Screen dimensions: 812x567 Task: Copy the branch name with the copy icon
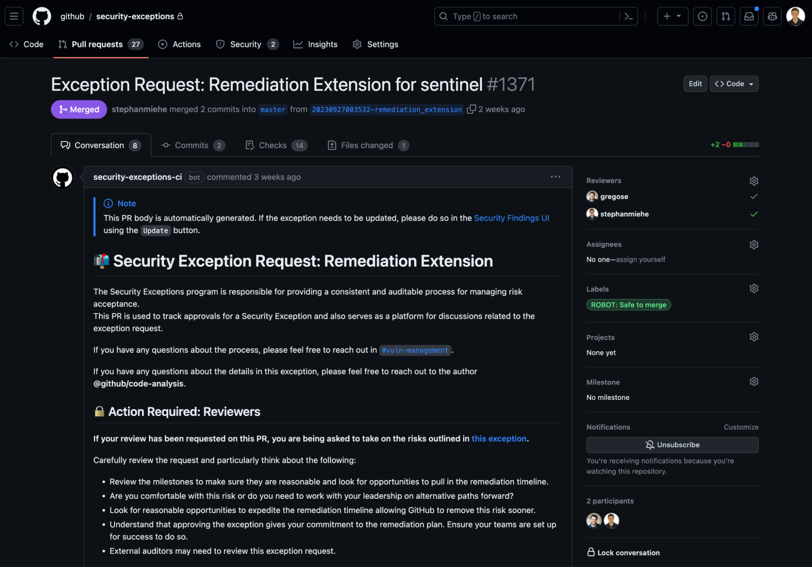(x=472, y=109)
